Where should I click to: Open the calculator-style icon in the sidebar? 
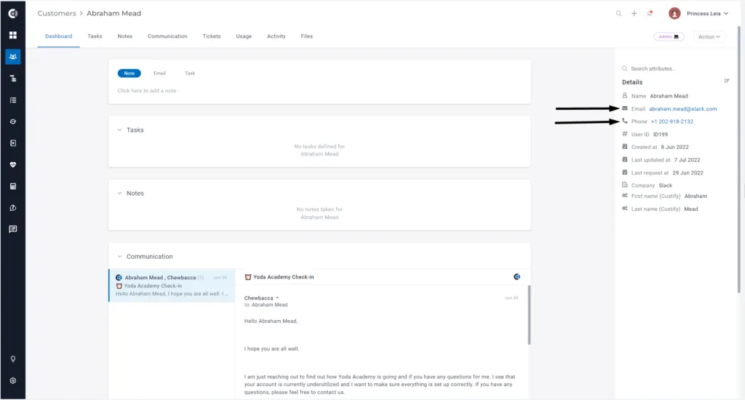pos(13,186)
